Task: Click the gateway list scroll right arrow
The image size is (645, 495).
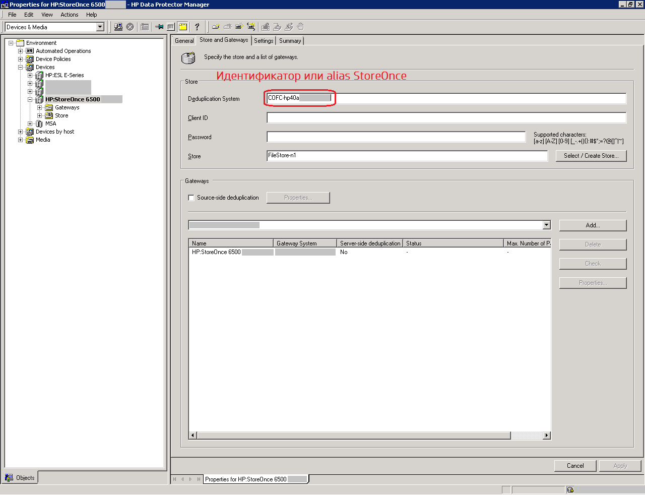Action: pos(547,436)
